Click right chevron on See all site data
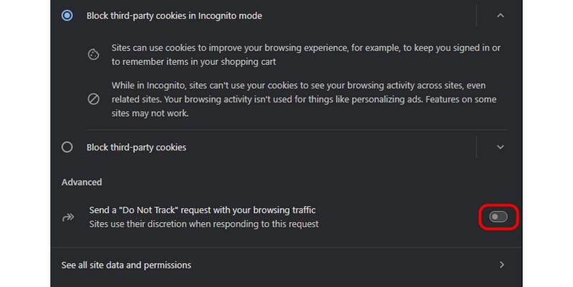The image size is (573, 287). (x=501, y=265)
